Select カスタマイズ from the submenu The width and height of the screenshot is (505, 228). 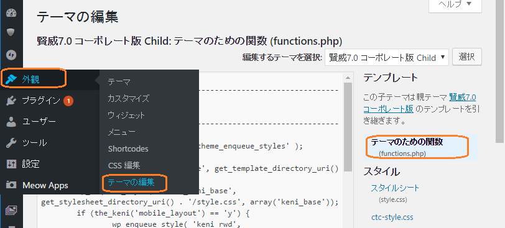(x=129, y=98)
